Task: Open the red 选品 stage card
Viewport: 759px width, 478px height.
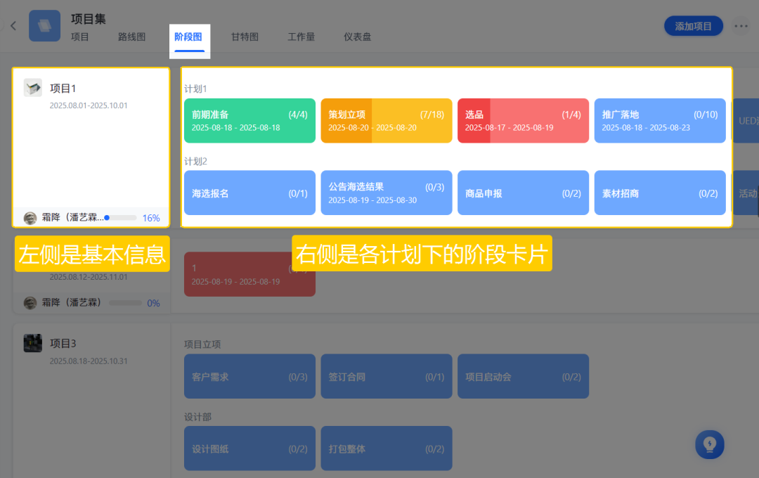Action: coord(523,121)
